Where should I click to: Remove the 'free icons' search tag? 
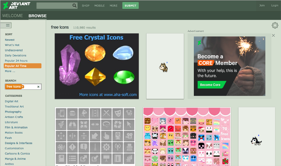point(23,86)
